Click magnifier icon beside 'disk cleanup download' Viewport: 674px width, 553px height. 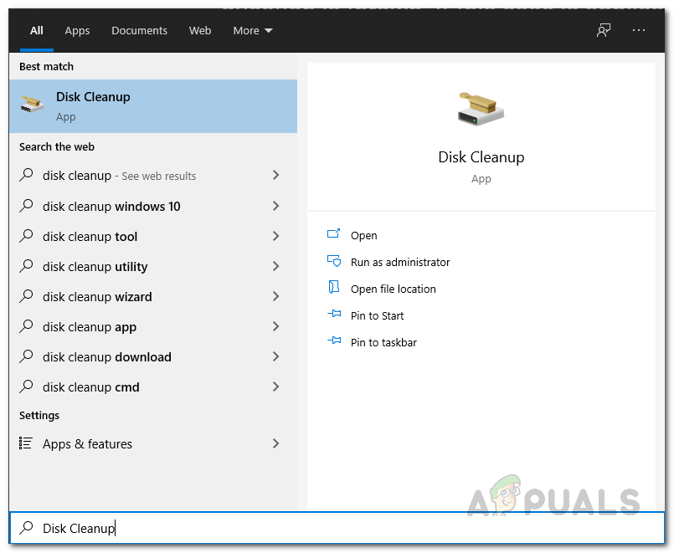26,356
